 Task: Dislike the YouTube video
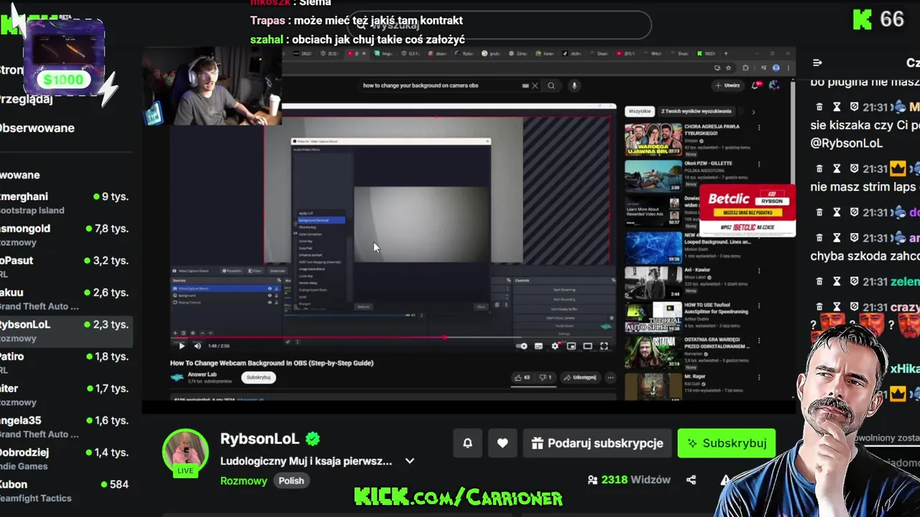click(546, 377)
